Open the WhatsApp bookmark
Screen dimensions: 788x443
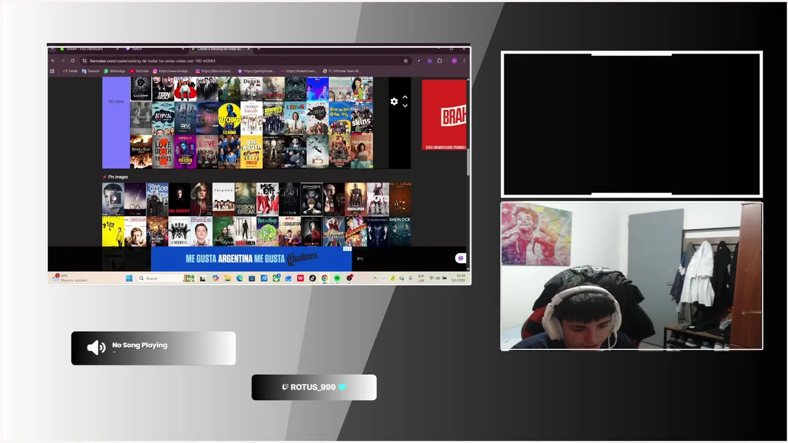tap(115, 71)
